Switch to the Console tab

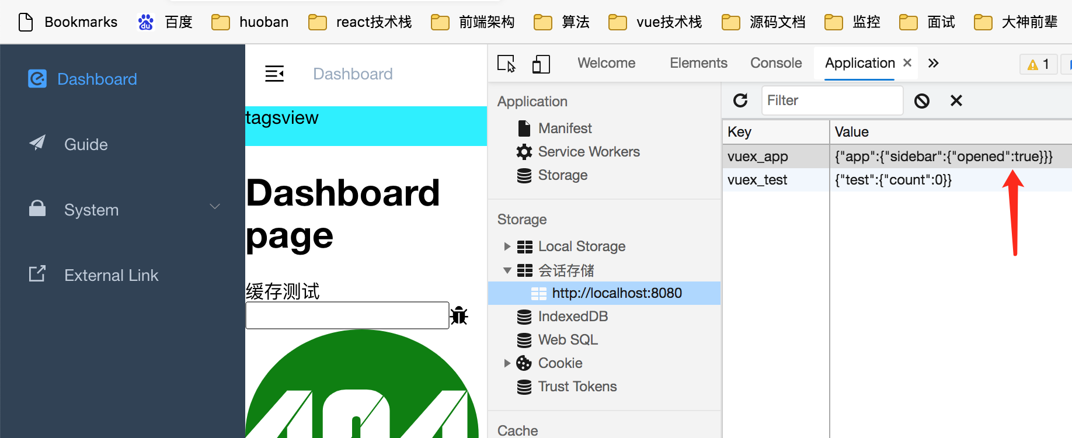[776, 63]
